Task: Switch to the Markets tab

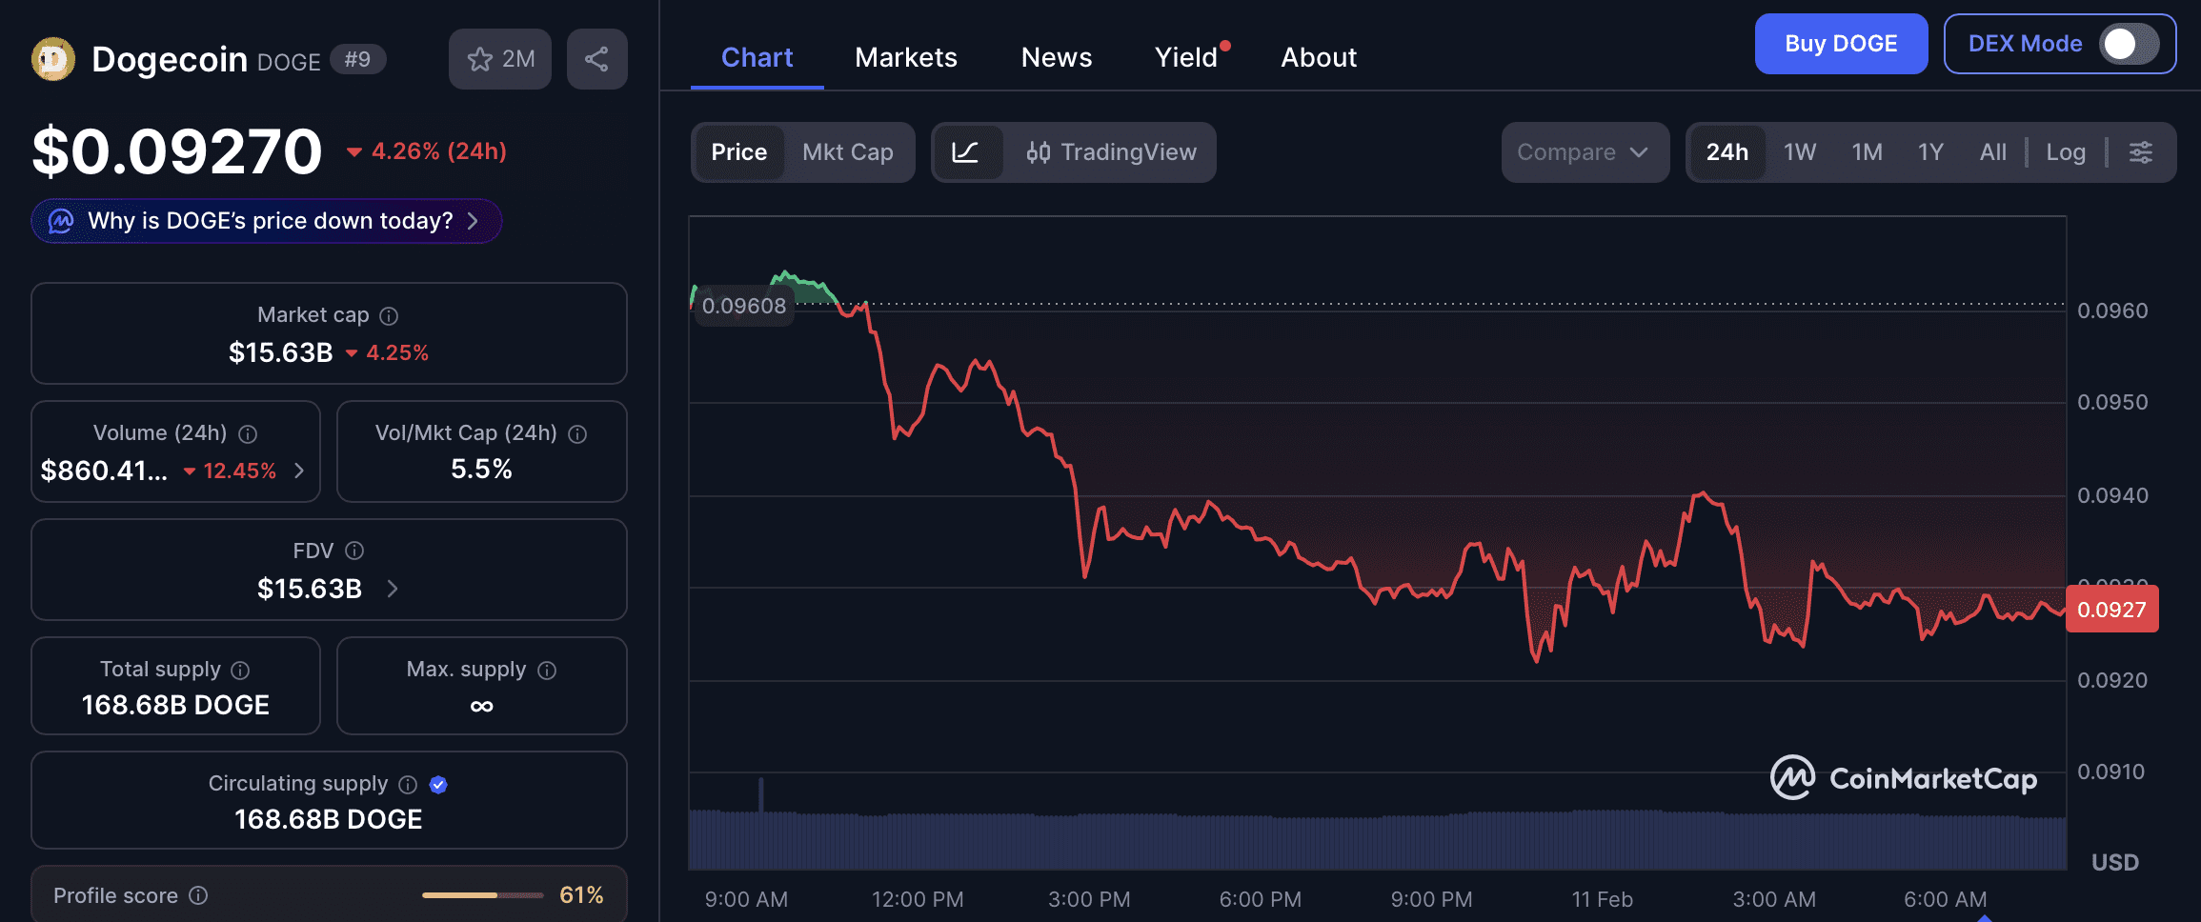Action: point(905,57)
